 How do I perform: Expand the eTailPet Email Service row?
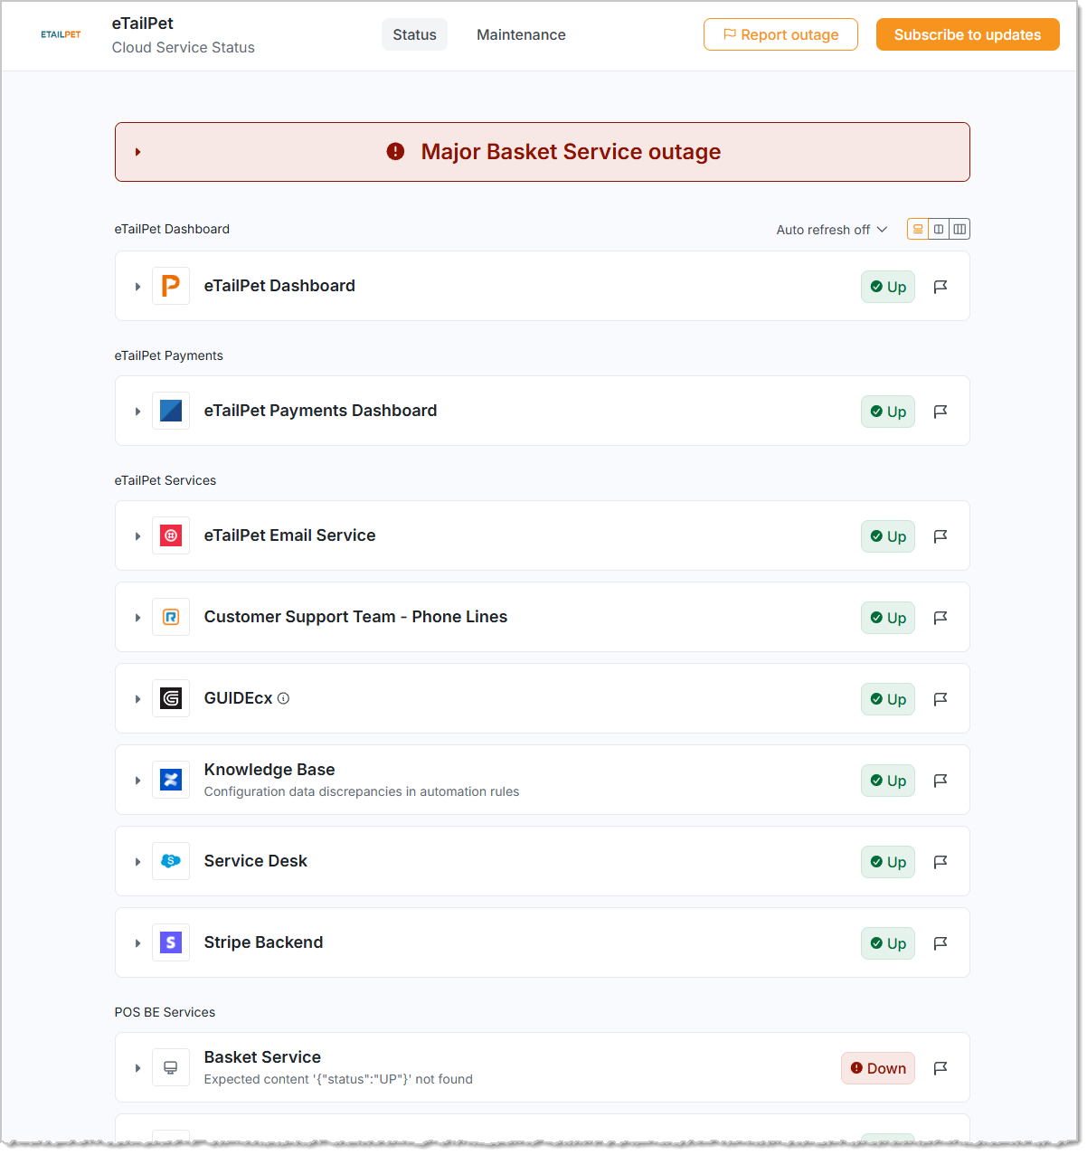(x=137, y=536)
